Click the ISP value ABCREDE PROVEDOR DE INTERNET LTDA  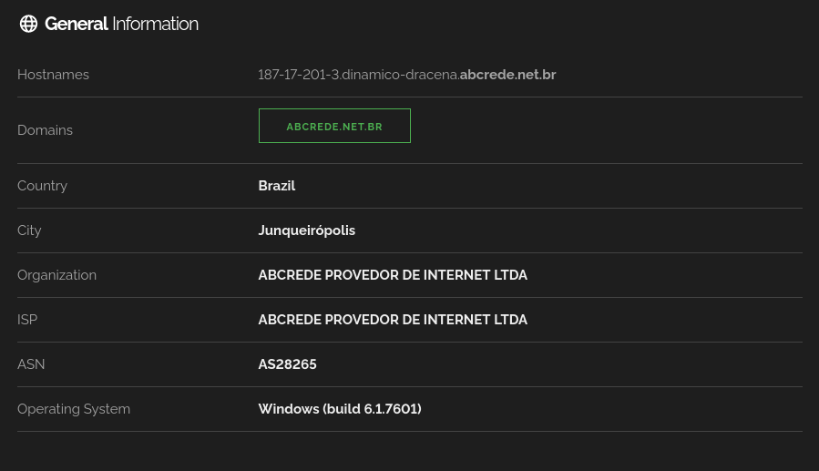tap(393, 320)
